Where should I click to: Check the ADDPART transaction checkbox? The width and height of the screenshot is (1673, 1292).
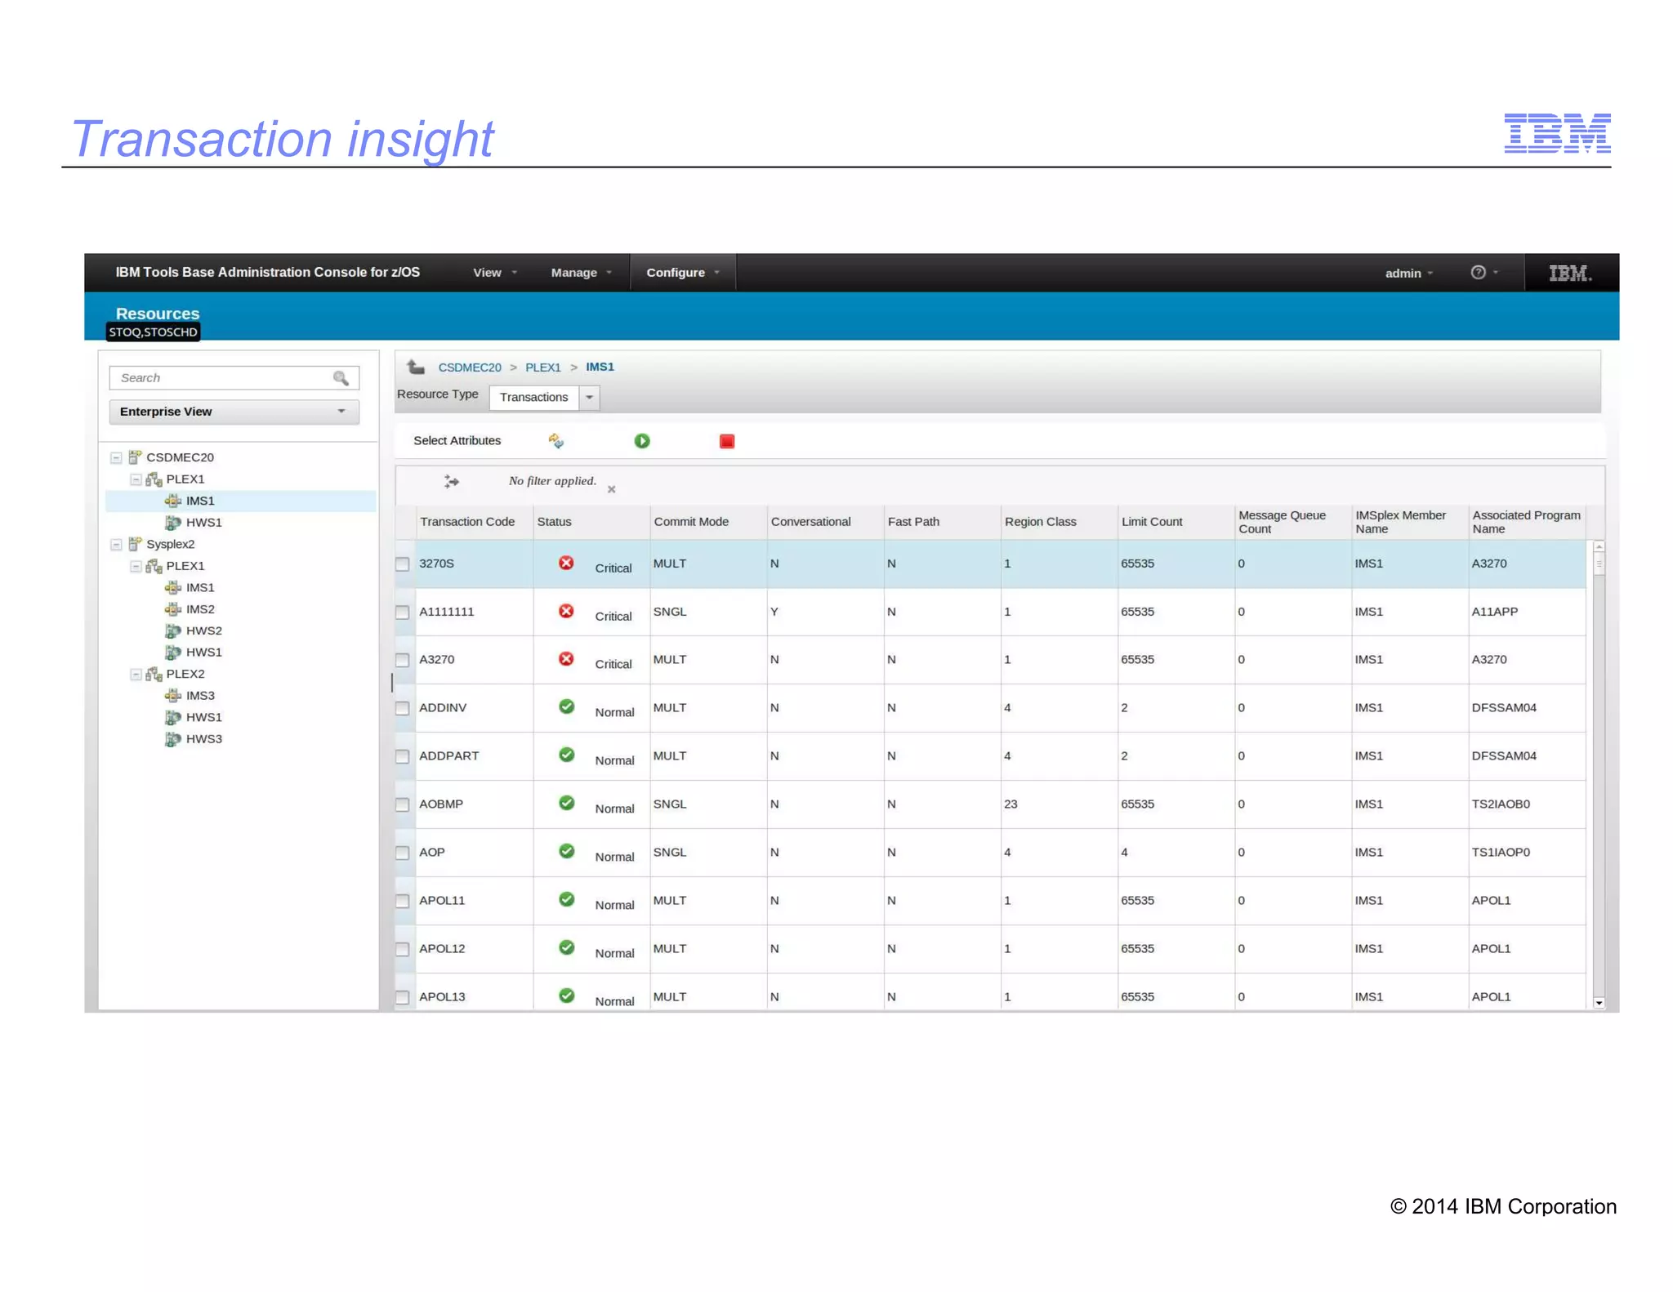[402, 756]
